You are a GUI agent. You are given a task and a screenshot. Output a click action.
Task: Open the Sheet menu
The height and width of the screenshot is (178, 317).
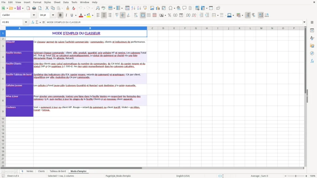[57, 2]
